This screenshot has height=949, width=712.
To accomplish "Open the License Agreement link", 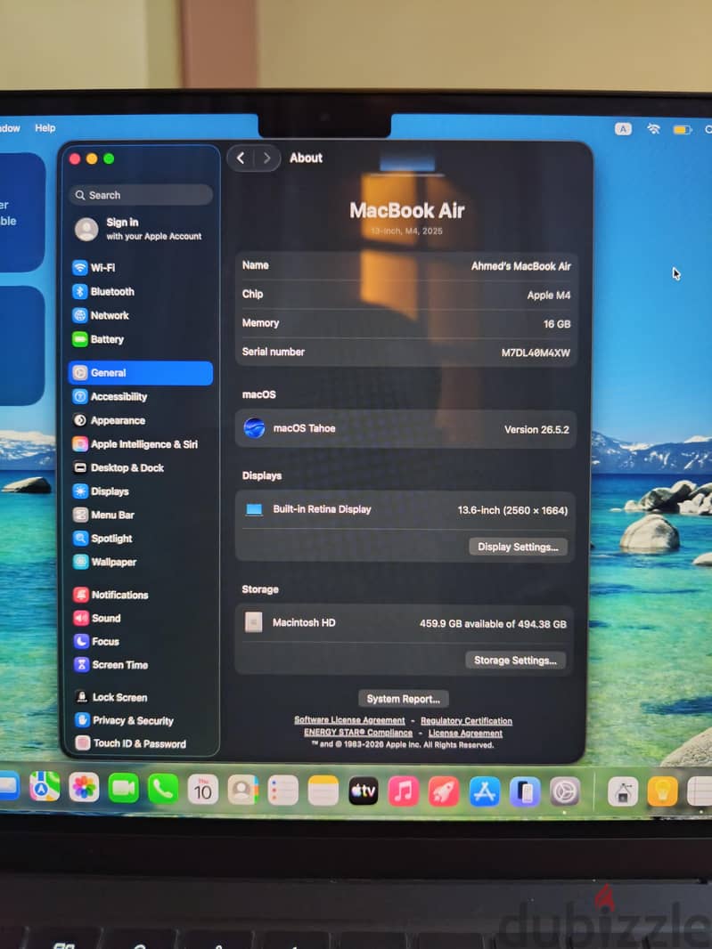I will click(465, 733).
